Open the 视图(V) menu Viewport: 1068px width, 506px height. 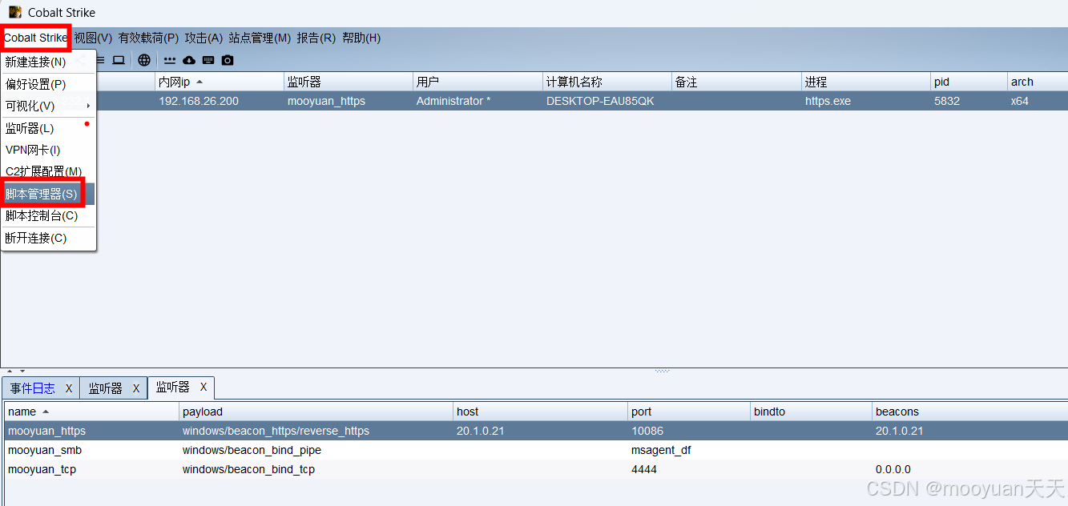point(93,38)
